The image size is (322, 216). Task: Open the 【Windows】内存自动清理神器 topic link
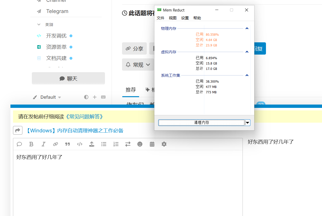(x=75, y=131)
